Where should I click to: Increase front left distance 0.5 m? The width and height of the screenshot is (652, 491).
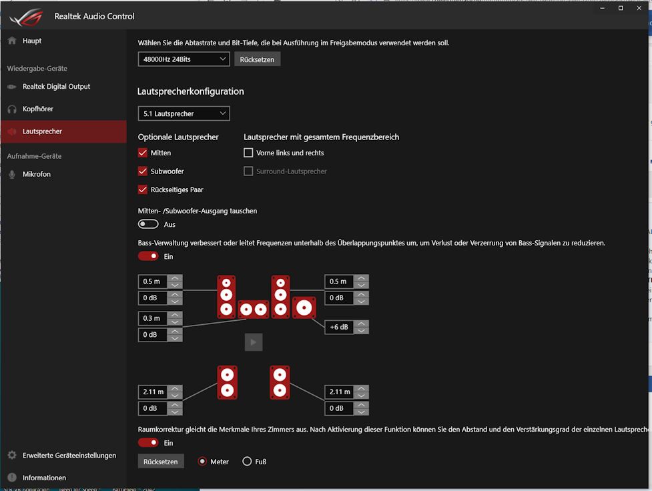pyautogui.click(x=175, y=278)
